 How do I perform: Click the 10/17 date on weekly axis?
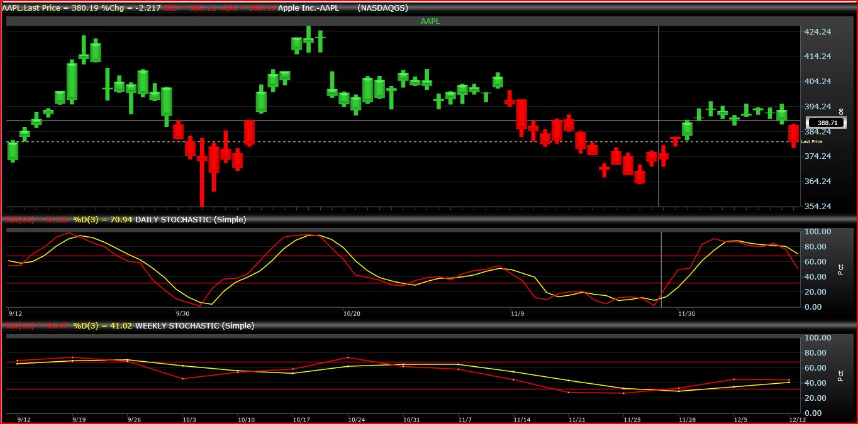point(301,420)
